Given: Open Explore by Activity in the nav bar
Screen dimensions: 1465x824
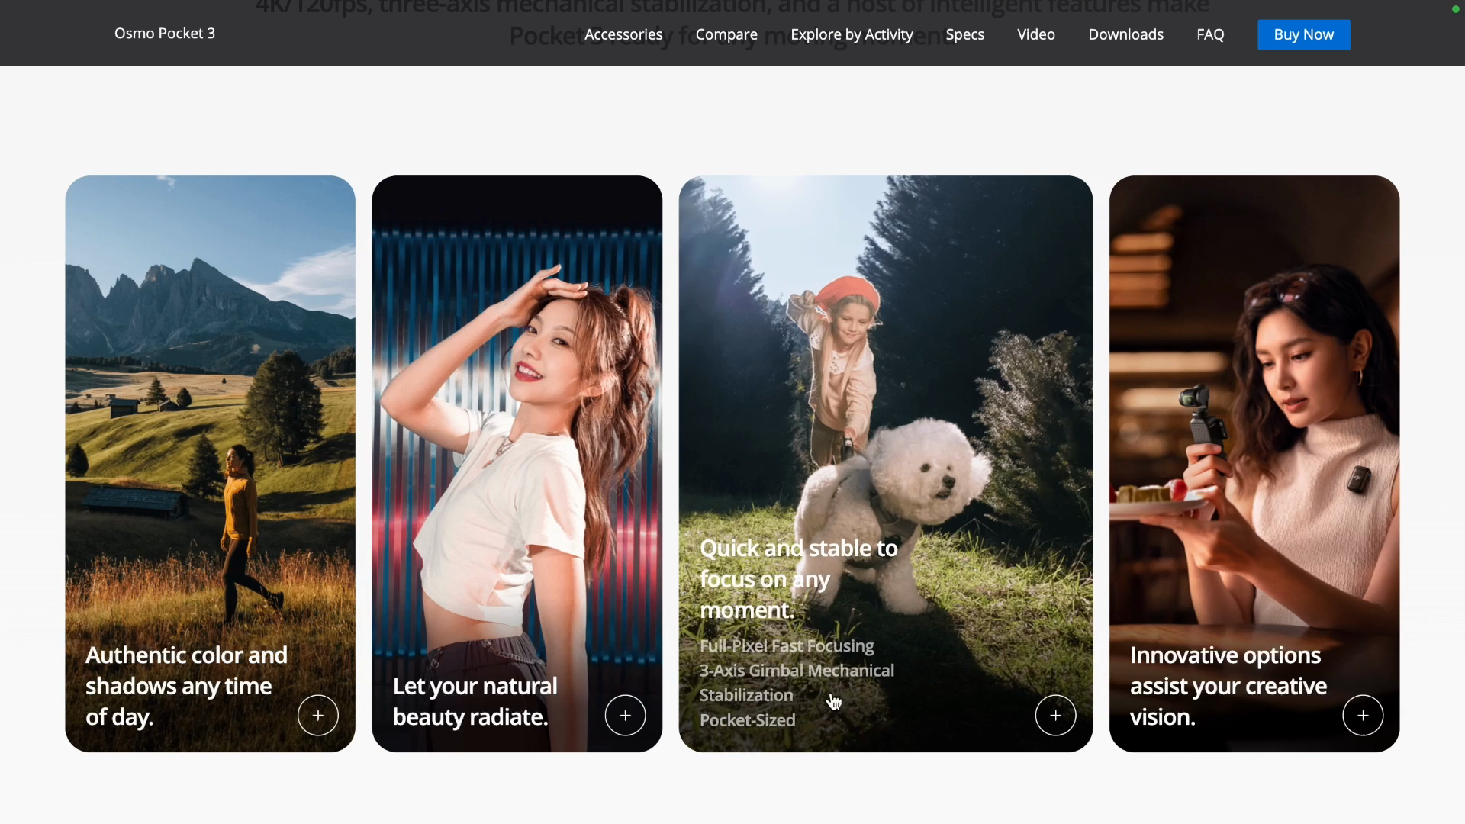Looking at the screenshot, I should point(852,34).
